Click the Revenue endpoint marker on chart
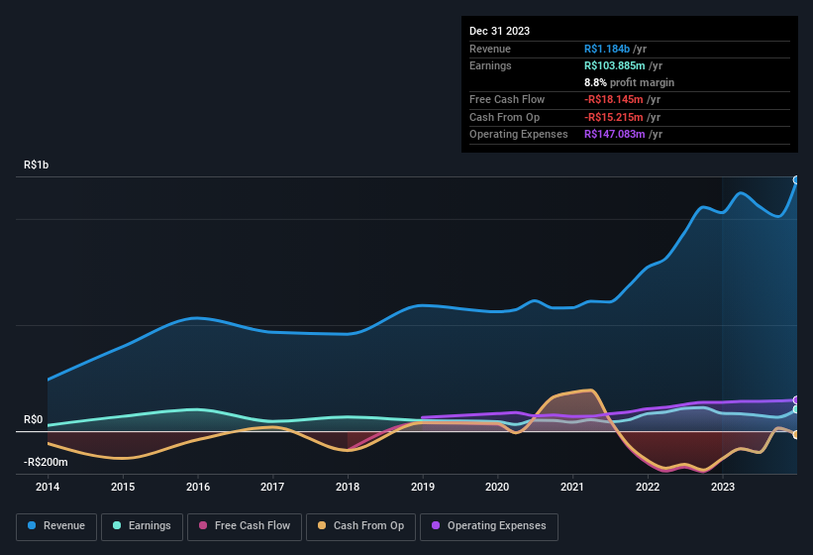This screenshot has width=813, height=555. (796, 180)
